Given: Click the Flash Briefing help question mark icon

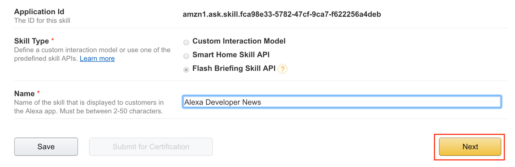Looking at the screenshot, I should tap(283, 69).
